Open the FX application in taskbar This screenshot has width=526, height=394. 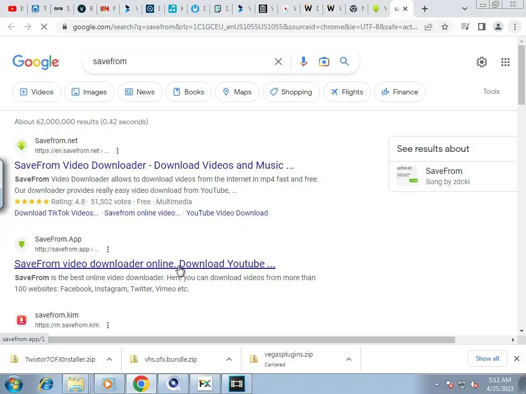point(204,384)
